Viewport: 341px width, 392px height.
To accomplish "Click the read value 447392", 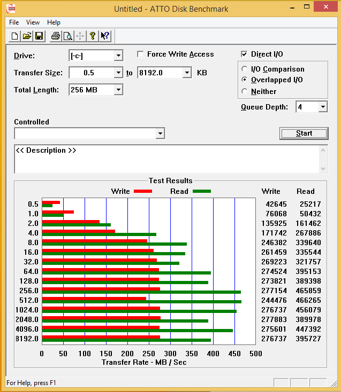I will point(308,330).
